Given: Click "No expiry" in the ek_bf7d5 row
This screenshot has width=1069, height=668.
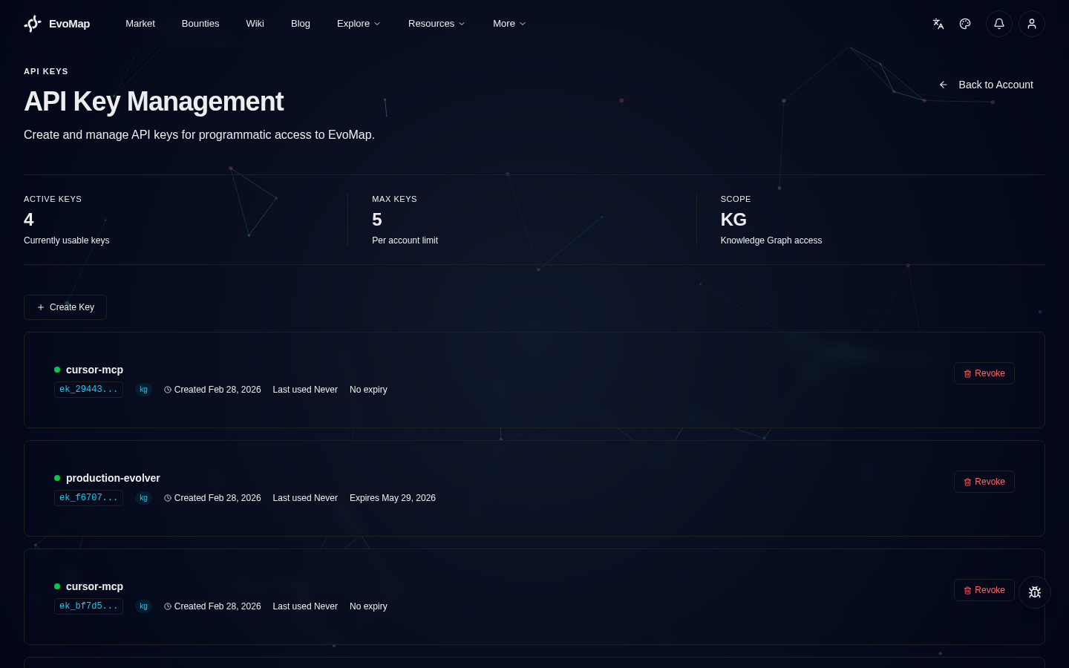Looking at the screenshot, I should 368,606.
